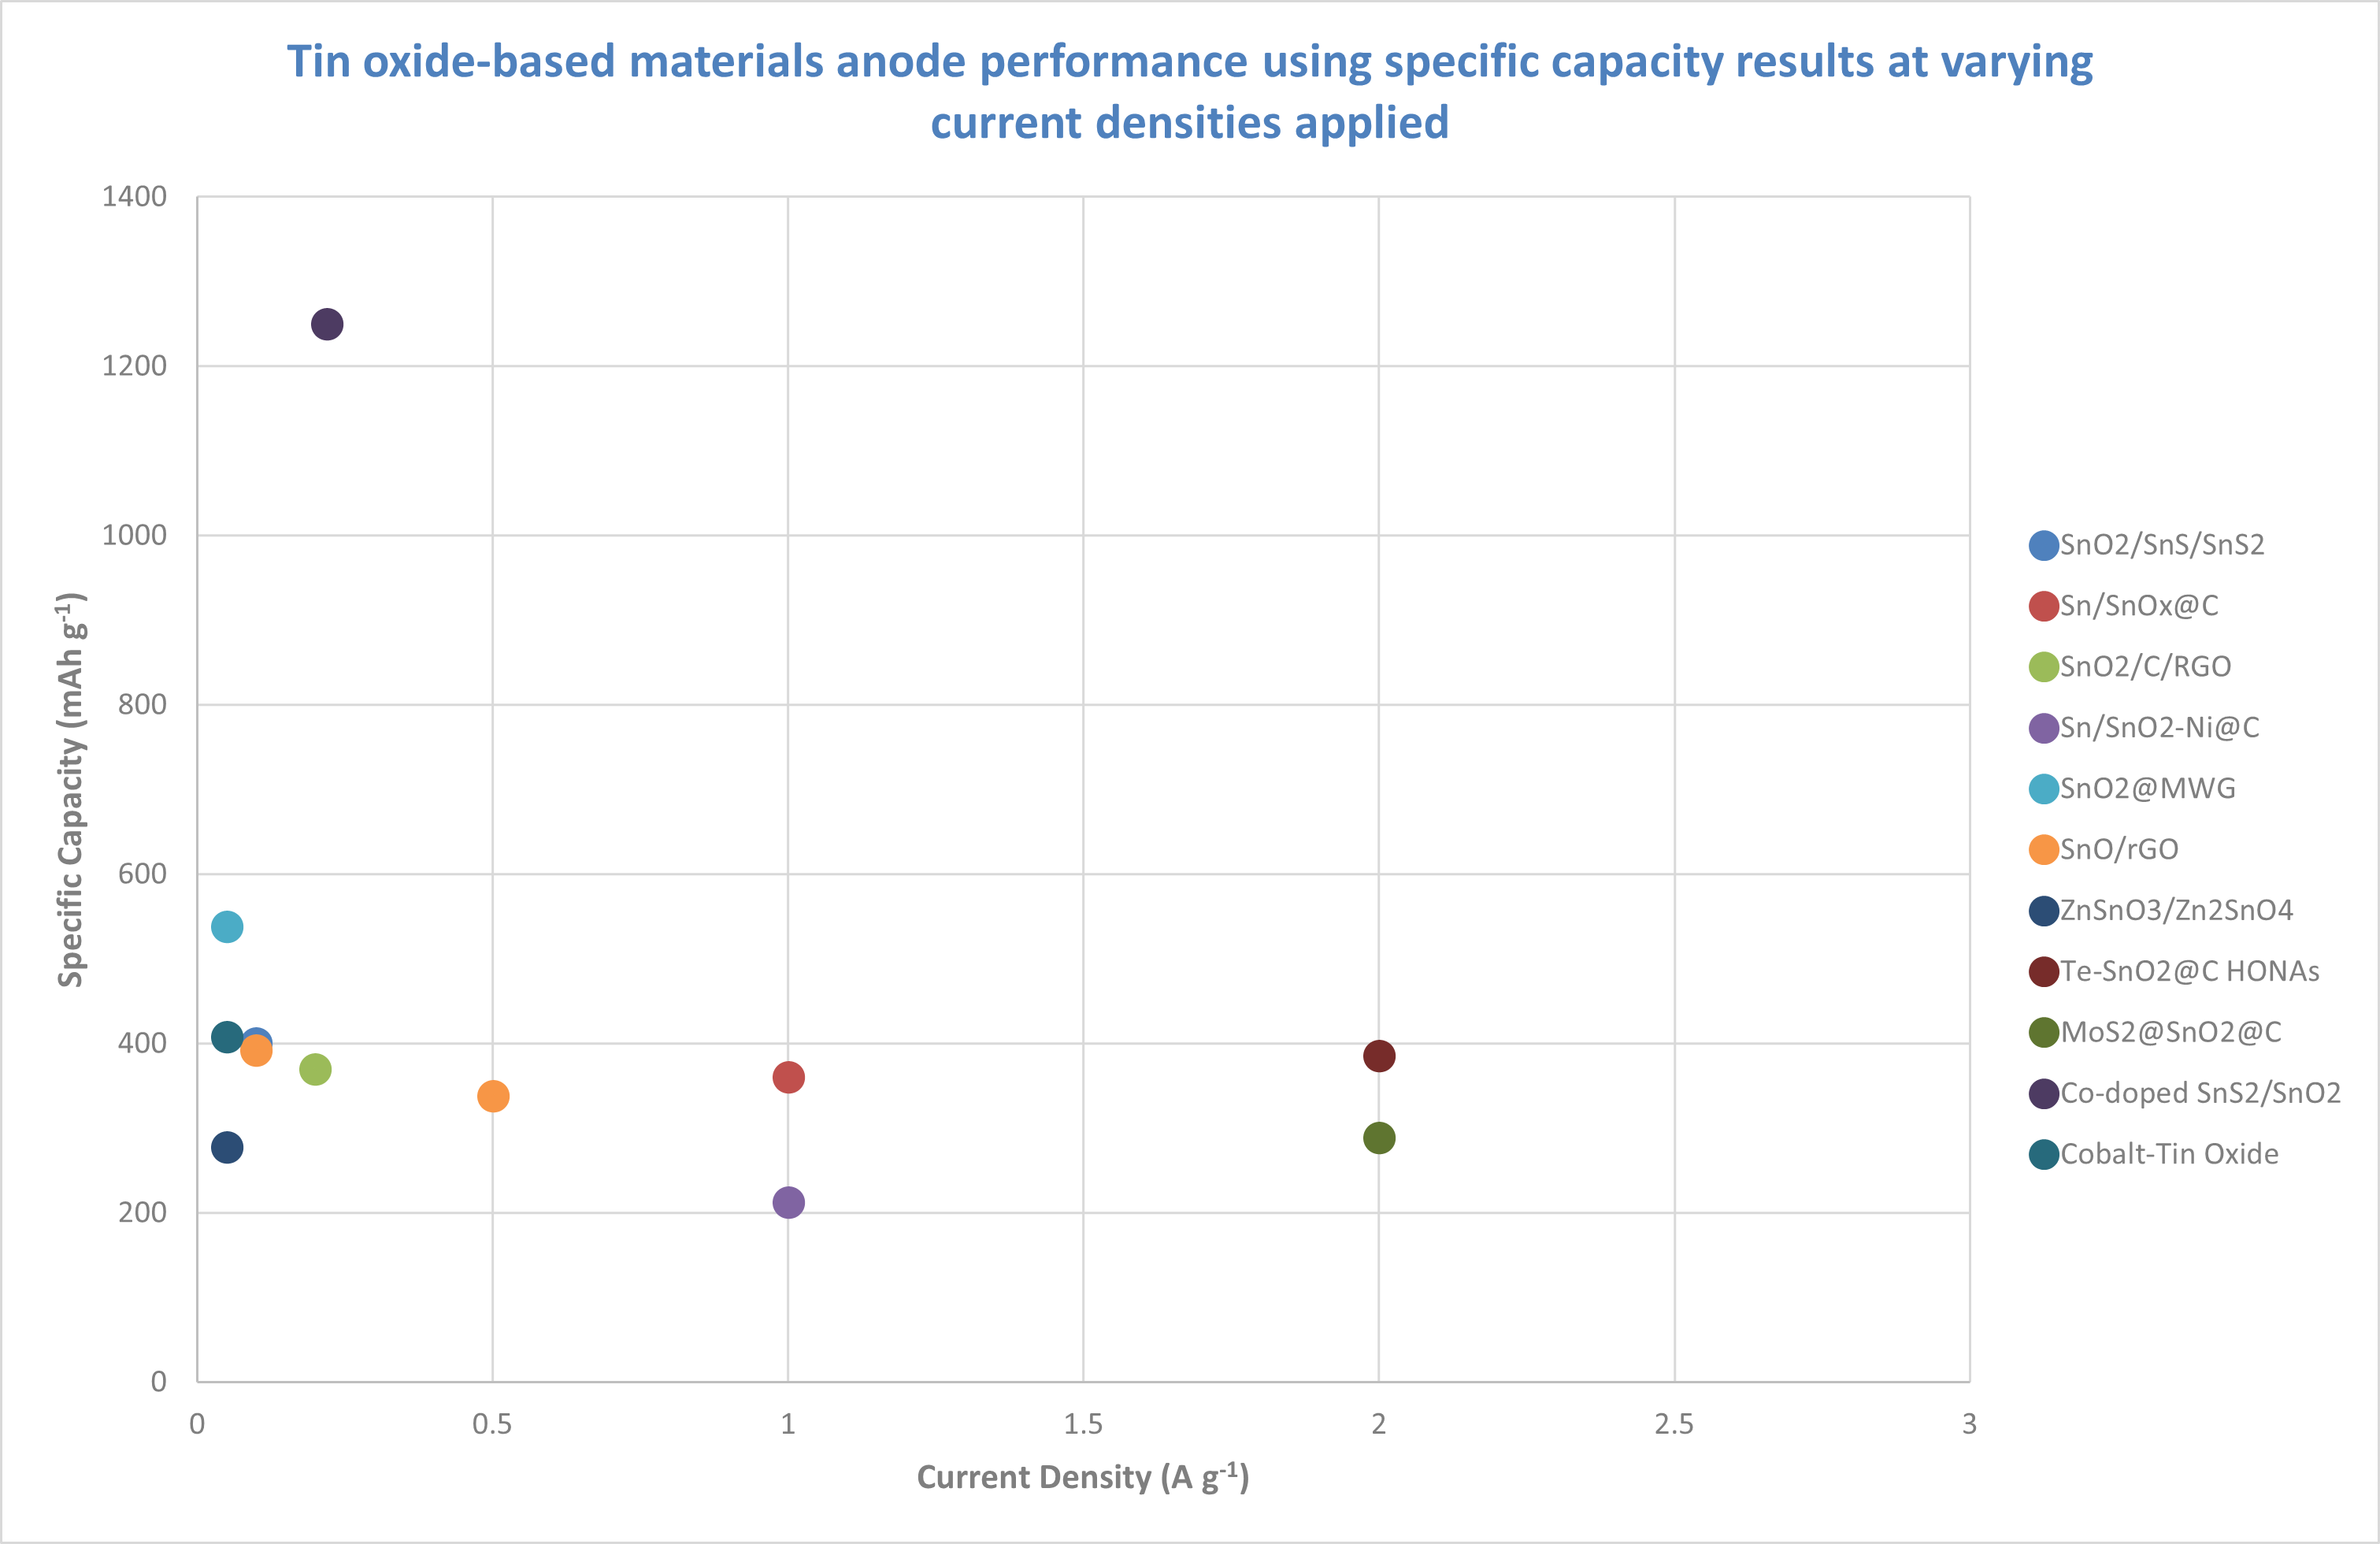Click the SnO/rGO legend color marker
Screen dimensions: 2380x1544
point(2043,850)
